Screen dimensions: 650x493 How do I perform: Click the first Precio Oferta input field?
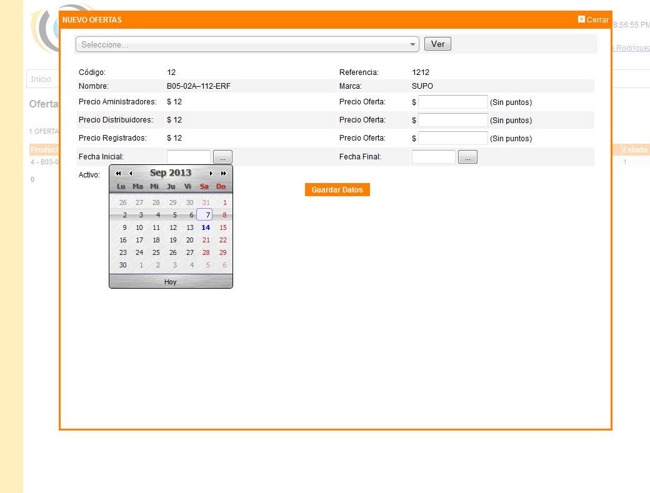click(x=452, y=101)
